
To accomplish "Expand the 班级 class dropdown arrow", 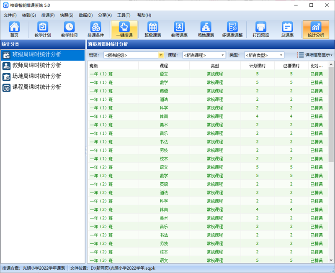I will tap(161, 55).
